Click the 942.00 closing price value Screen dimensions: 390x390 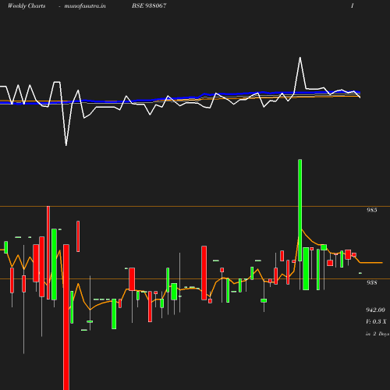pyautogui.click(x=375, y=310)
